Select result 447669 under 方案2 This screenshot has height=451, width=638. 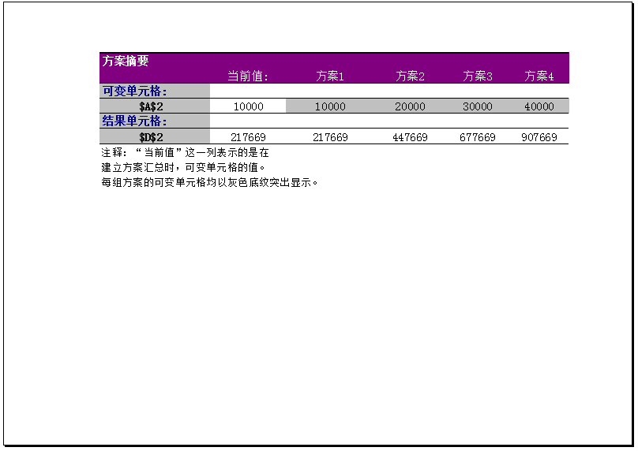(410, 137)
